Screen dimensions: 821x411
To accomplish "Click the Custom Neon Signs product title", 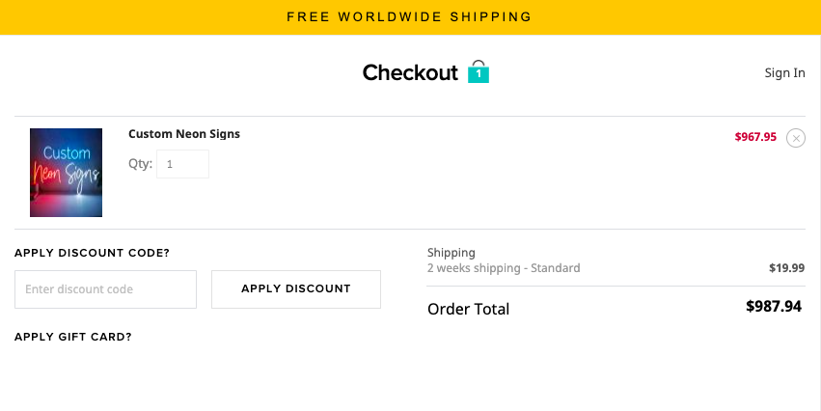I will 184,134.
